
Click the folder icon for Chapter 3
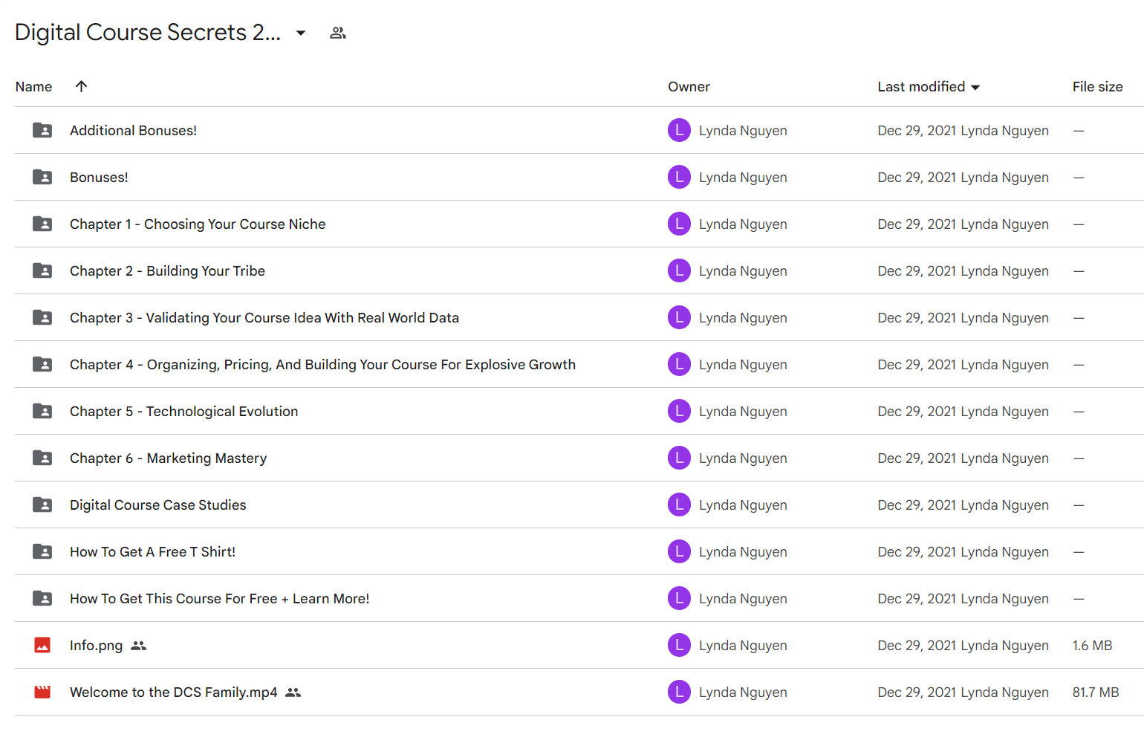click(x=42, y=317)
